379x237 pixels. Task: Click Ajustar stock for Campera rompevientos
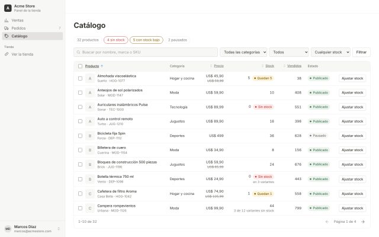[x=352, y=208]
